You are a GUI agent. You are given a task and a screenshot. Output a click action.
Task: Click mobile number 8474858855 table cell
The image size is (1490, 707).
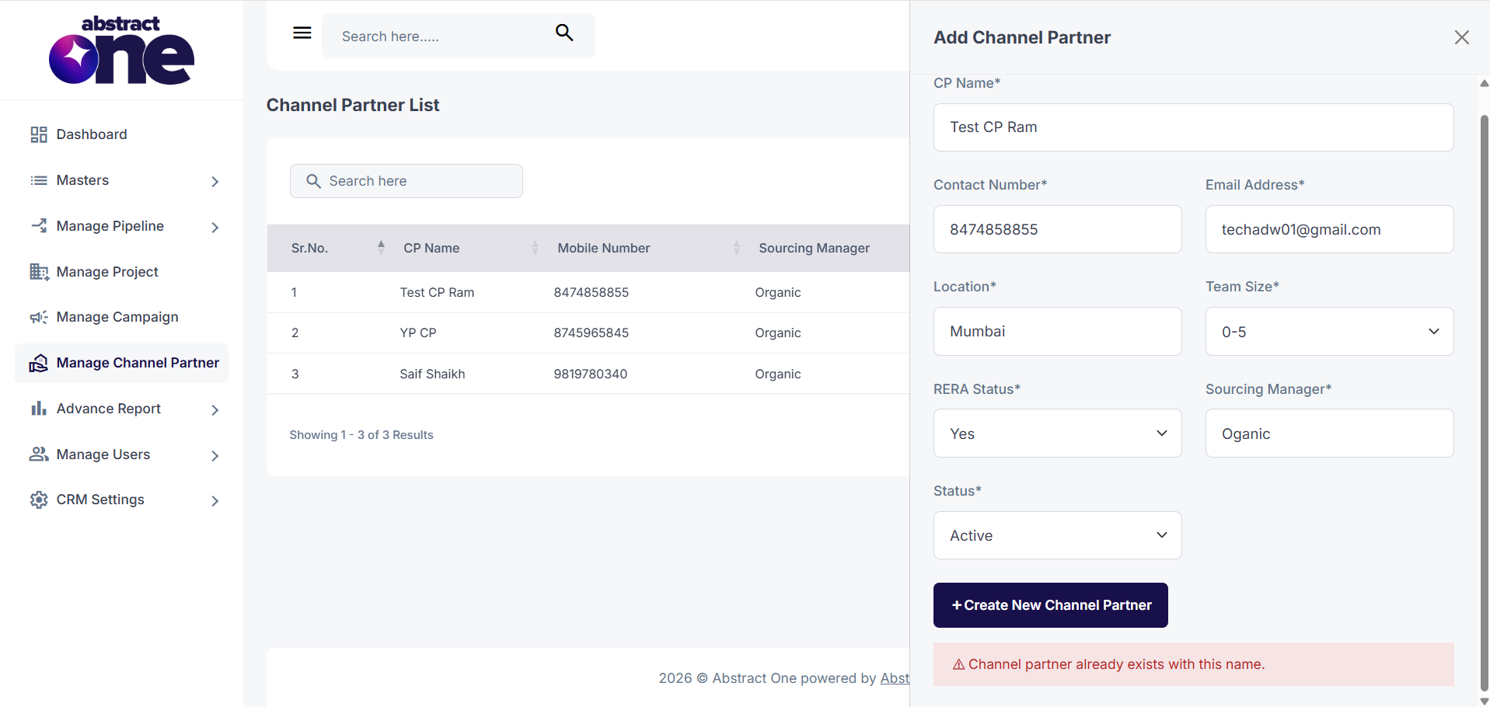click(591, 292)
